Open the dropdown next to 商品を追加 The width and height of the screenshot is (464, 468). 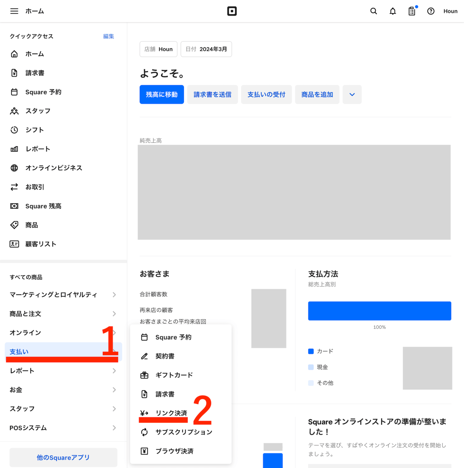tap(352, 94)
